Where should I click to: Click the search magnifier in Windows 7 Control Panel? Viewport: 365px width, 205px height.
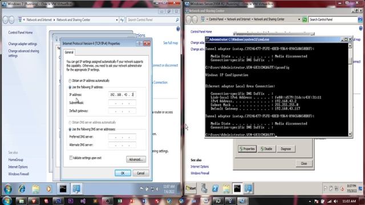click(x=177, y=20)
